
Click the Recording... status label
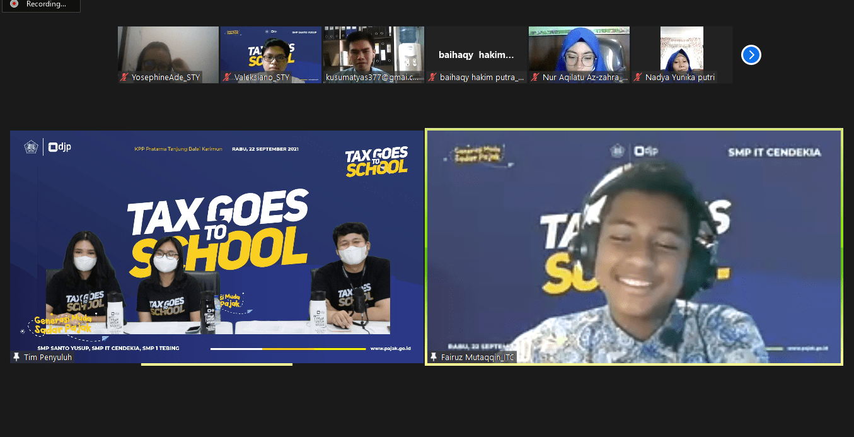[46, 4]
